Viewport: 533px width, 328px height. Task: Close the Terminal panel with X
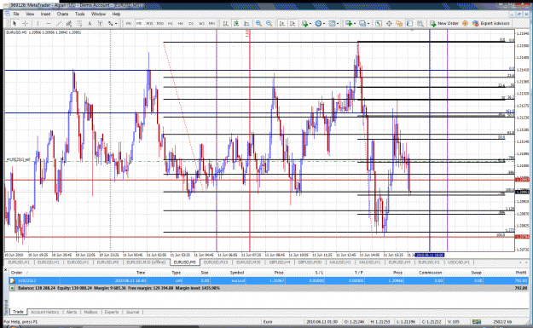[5, 269]
